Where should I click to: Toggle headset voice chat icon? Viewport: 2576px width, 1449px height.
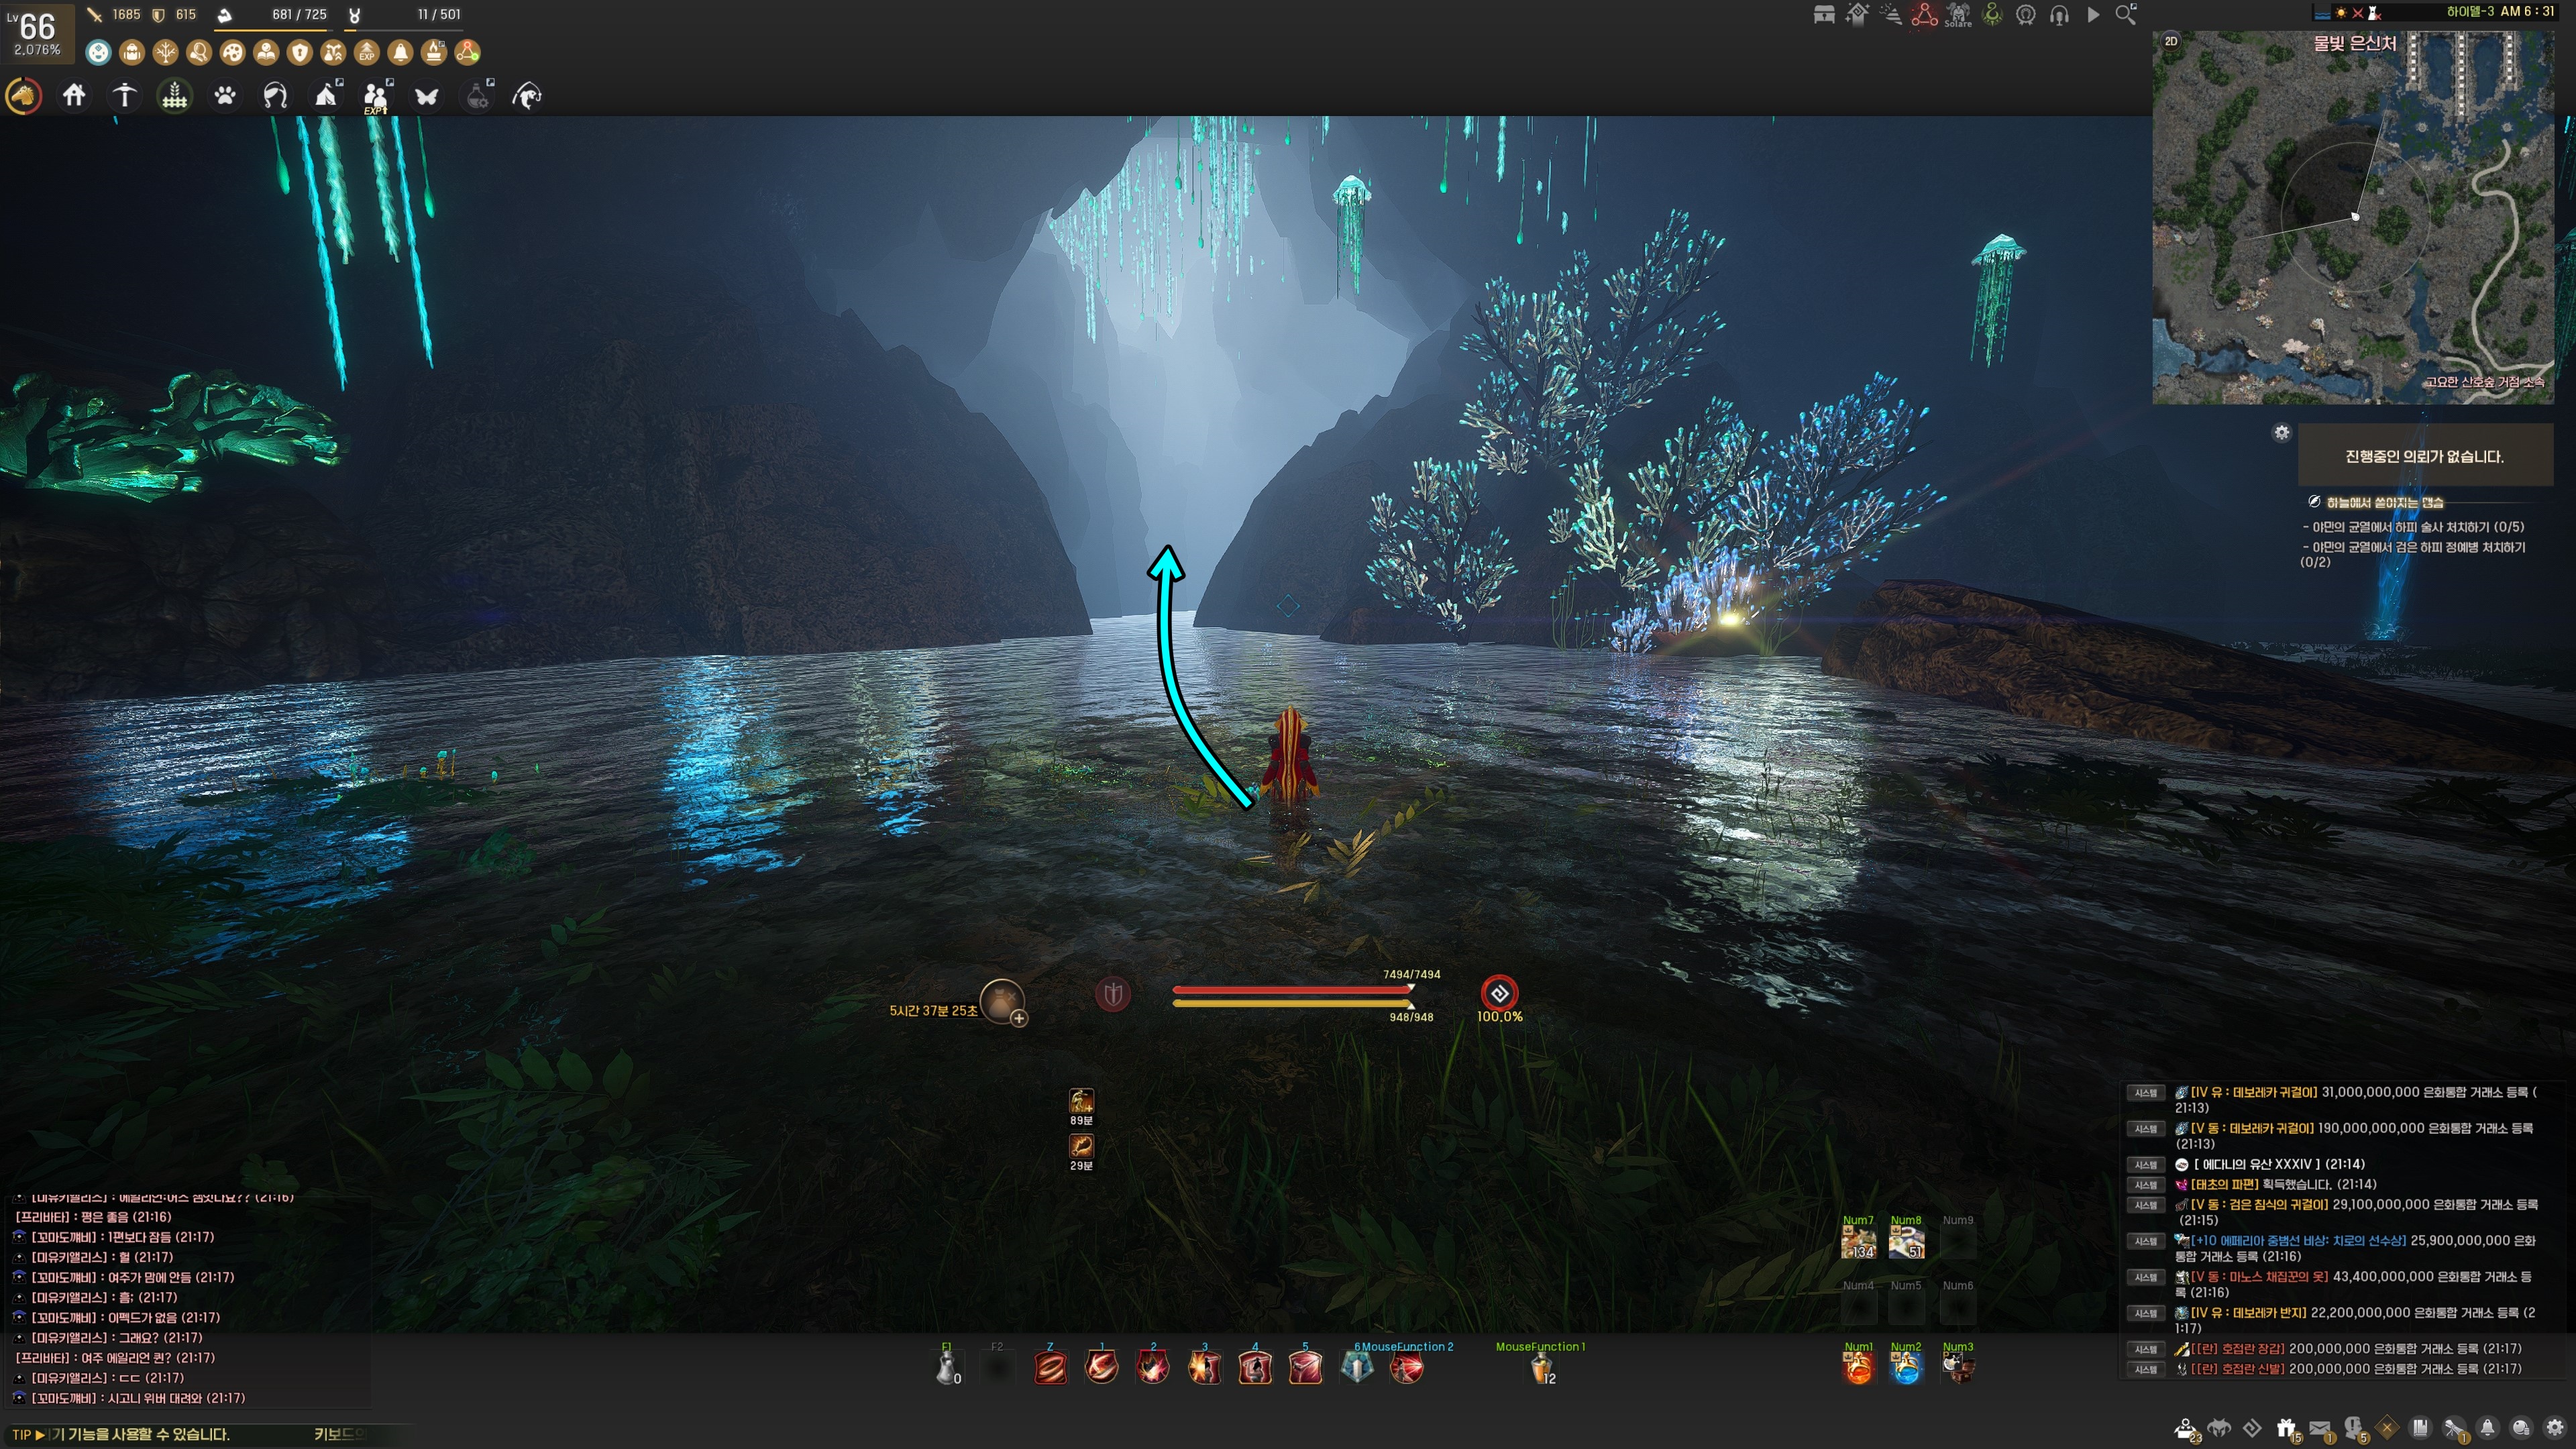tap(2059, 15)
